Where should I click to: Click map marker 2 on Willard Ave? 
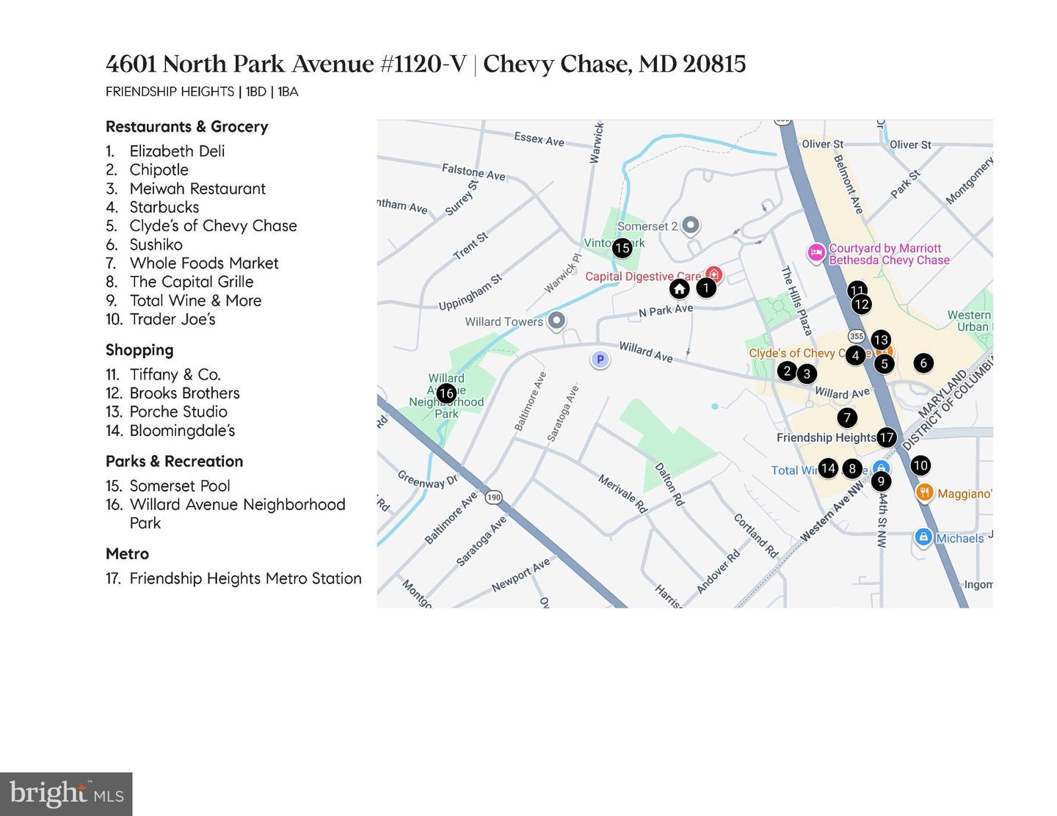coord(787,371)
